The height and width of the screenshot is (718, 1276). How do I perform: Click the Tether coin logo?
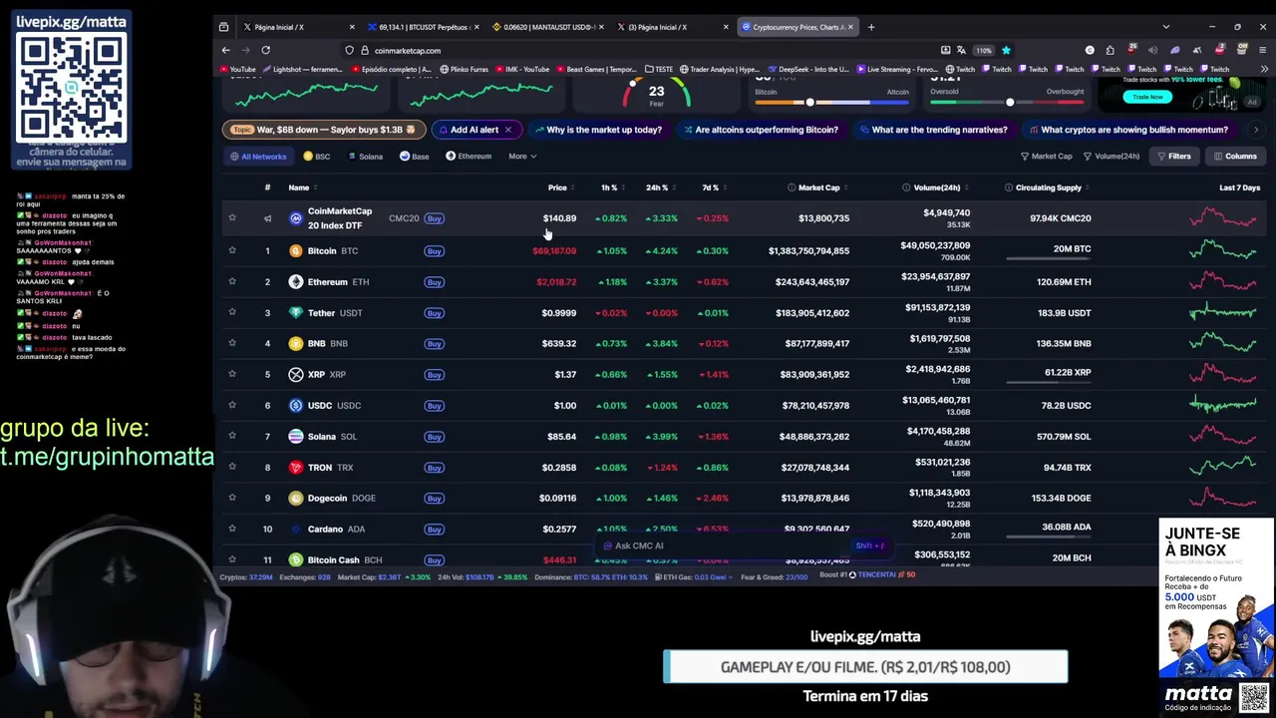(x=295, y=312)
